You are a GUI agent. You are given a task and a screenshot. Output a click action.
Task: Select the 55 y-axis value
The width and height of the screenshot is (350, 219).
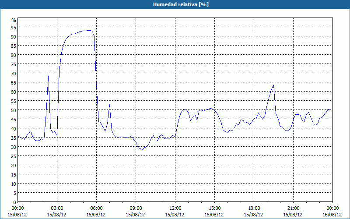pyautogui.click(x=14, y=101)
